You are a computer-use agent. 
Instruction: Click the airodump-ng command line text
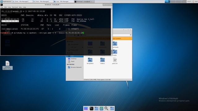[49, 33]
